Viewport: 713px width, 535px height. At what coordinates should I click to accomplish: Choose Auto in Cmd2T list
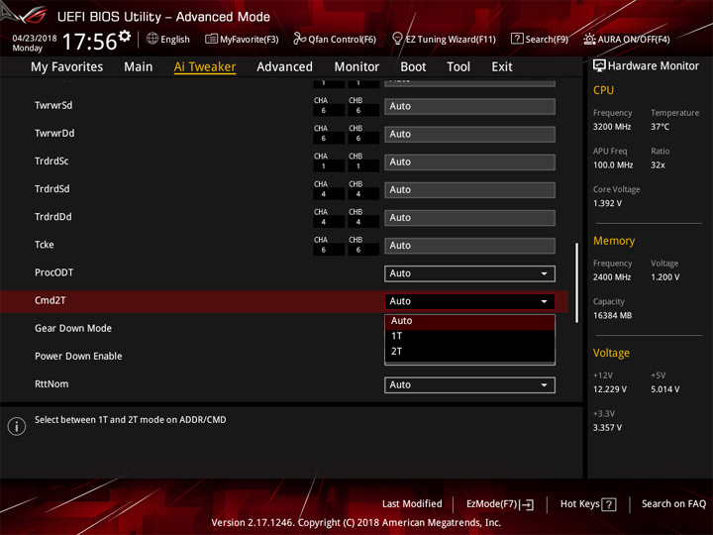pyautogui.click(x=469, y=321)
